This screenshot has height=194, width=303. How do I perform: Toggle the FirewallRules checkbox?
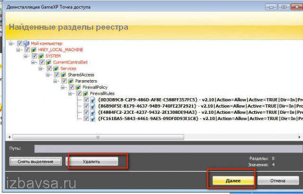coord(79,93)
